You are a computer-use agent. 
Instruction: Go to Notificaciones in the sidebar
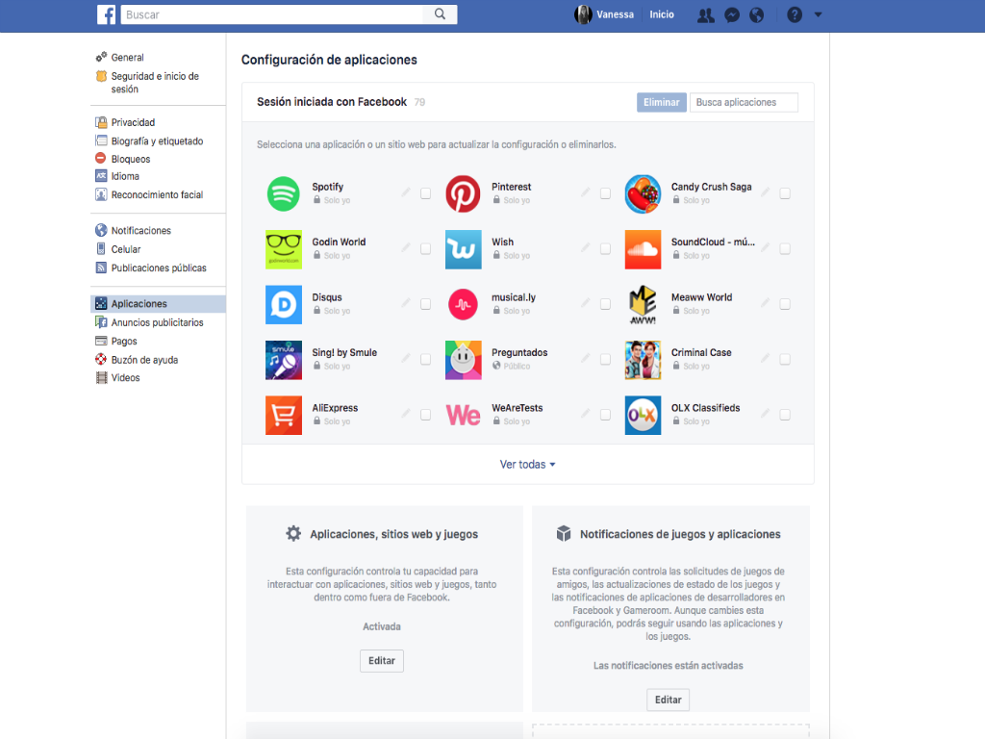[140, 231]
